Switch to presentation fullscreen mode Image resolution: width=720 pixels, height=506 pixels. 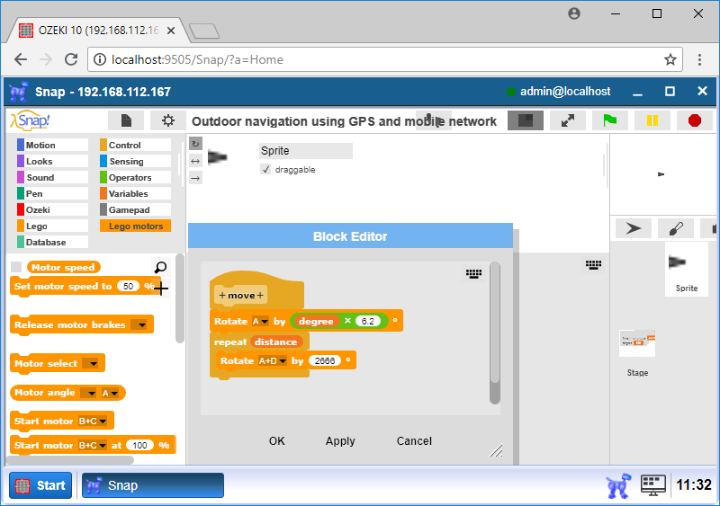[568, 120]
